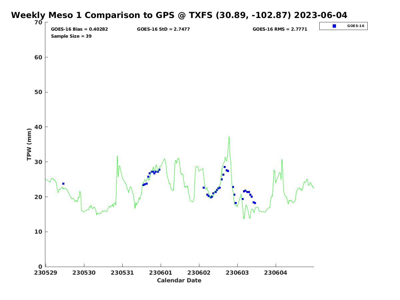The height and width of the screenshot is (300, 400).
Task: Click the chart title text
Action: tap(179, 15)
